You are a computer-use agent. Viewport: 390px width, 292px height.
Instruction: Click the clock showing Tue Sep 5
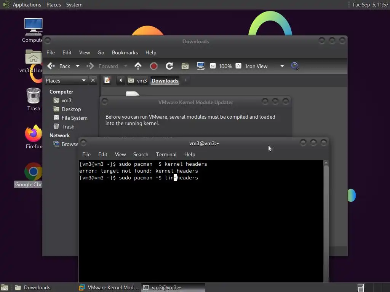pyautogui.click(x=370, y=5)
